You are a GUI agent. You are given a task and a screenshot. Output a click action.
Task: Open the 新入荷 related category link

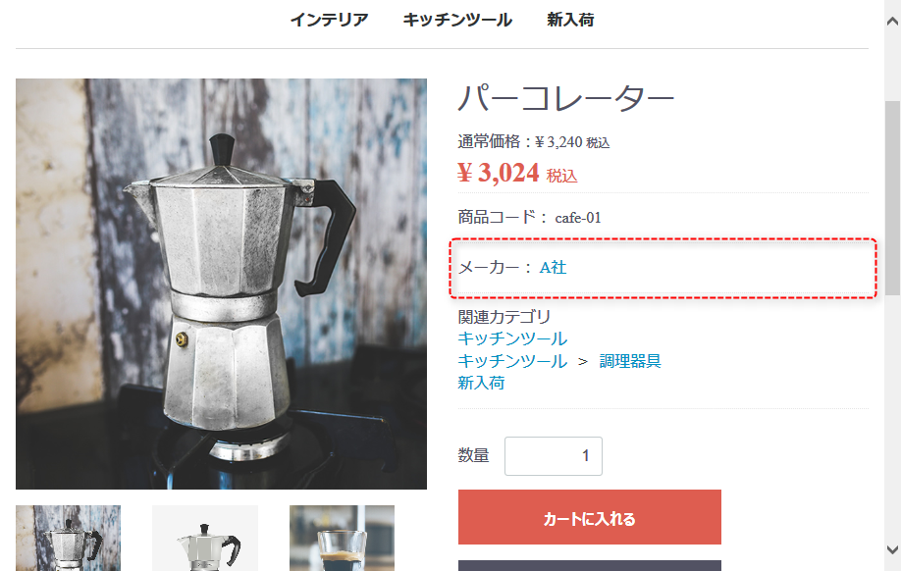(x=481, y=384)
